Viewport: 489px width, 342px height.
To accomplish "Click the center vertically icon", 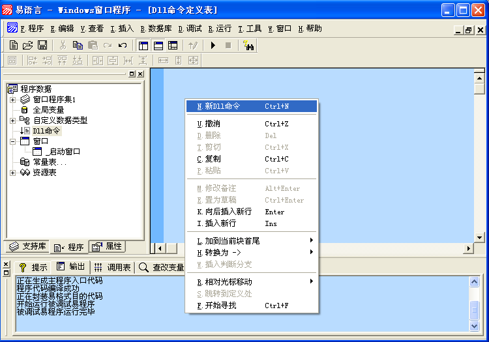I will [x=113, y=60].
